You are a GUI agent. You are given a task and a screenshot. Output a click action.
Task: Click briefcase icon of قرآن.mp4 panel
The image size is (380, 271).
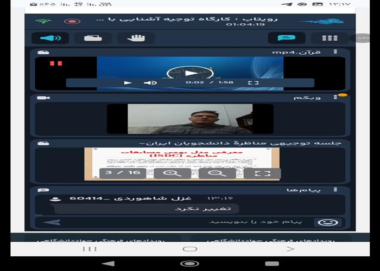coord(43,52)
